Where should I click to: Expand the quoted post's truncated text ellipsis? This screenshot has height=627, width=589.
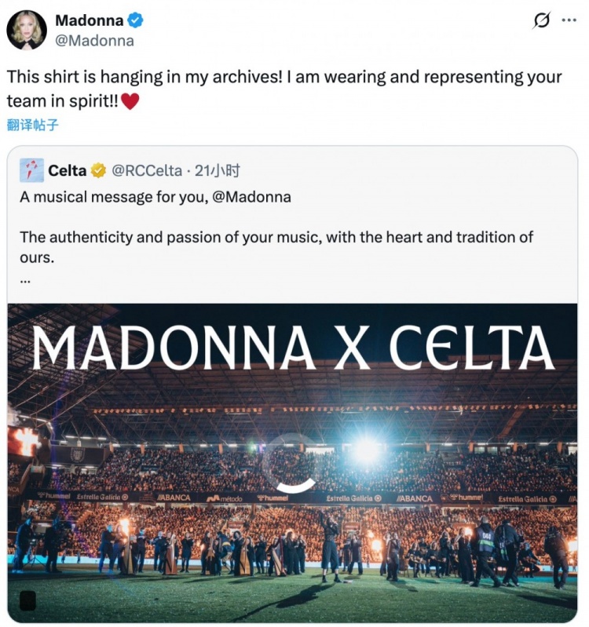click(x=25, y=279)
